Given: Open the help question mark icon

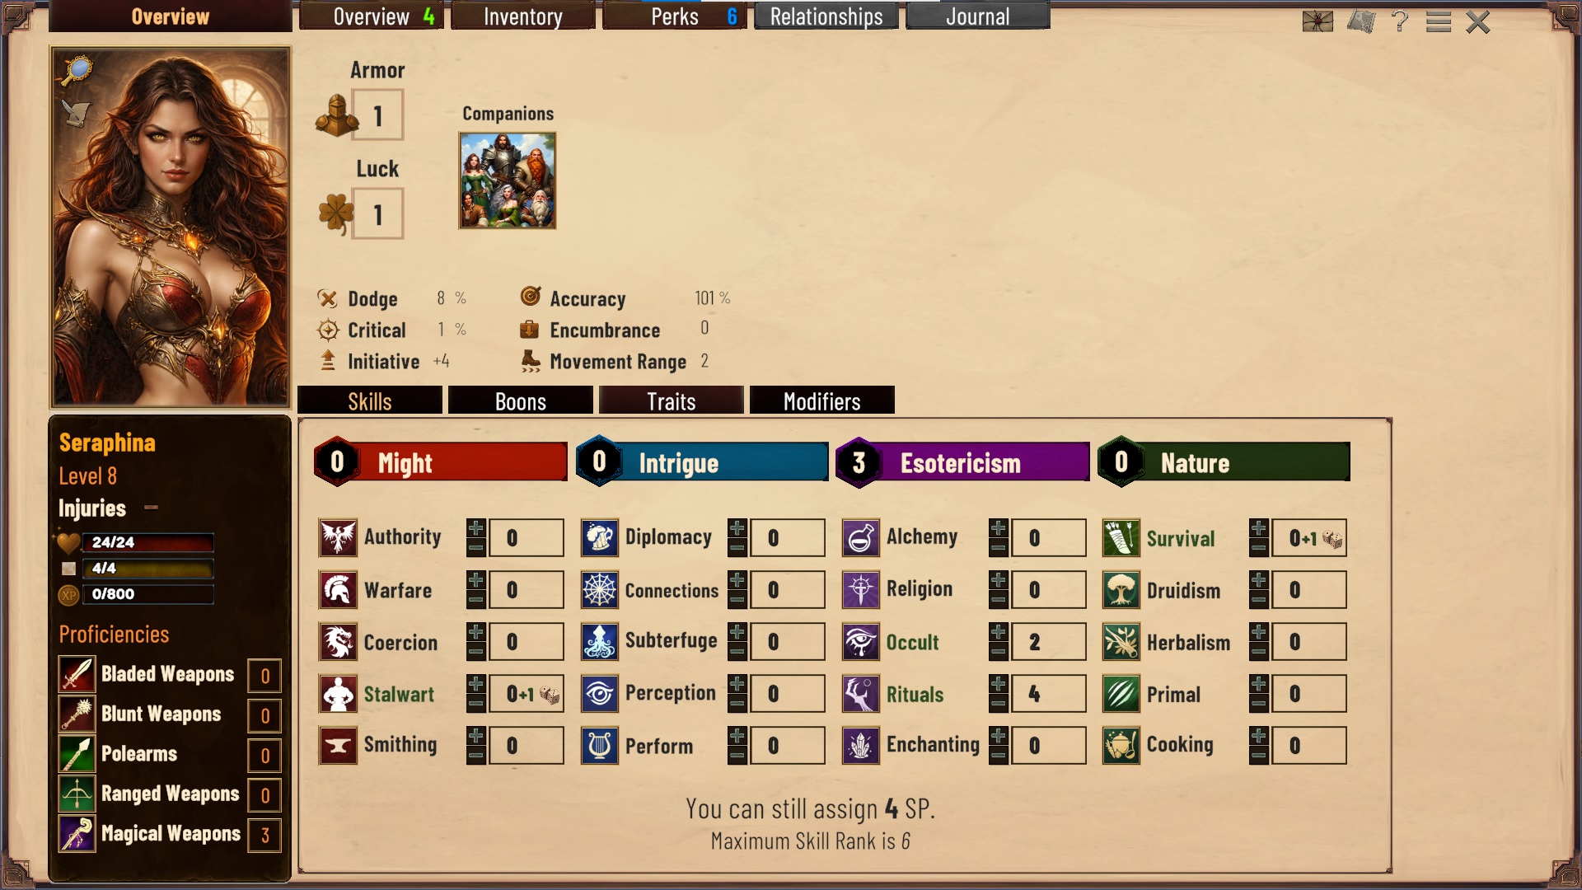Looking at the screenshot, I should click(x=1399, y=21).
